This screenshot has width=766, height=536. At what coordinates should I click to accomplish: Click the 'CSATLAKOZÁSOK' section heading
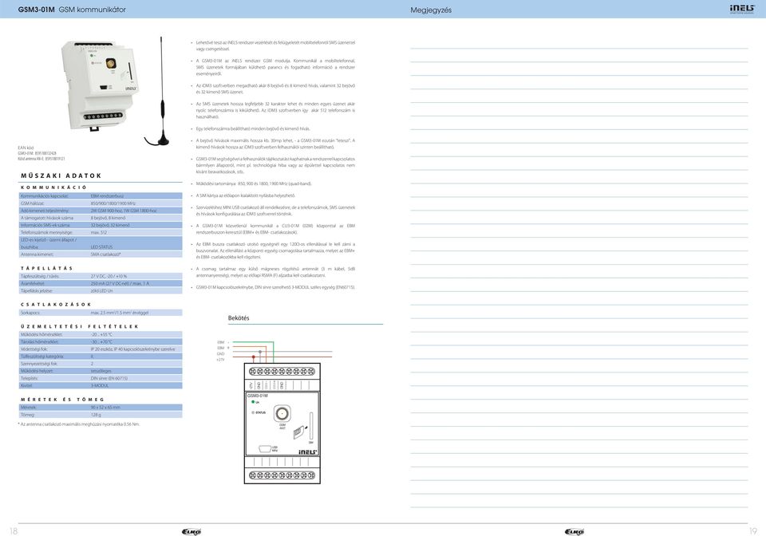click(56, 304)
